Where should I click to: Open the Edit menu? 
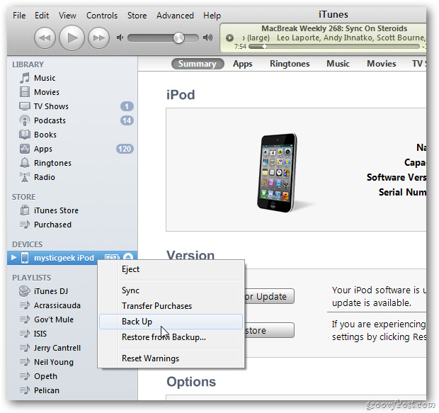coord(42,16)
